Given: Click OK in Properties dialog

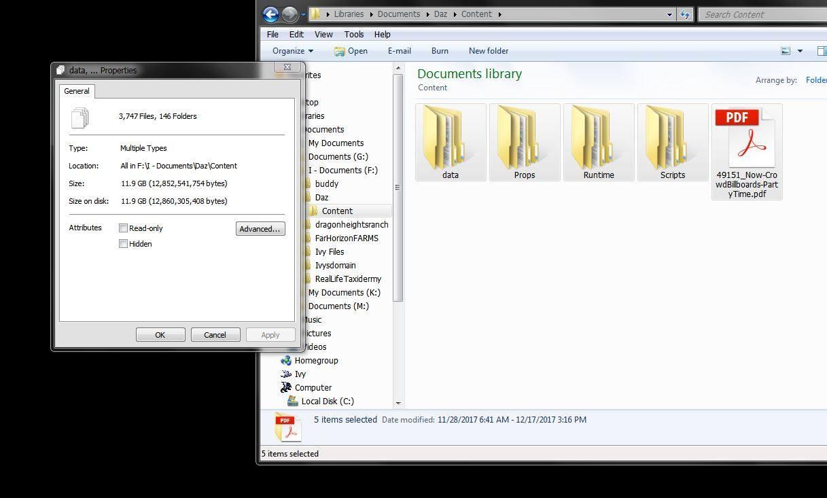Looking at the screenshot, I should 160,335.
